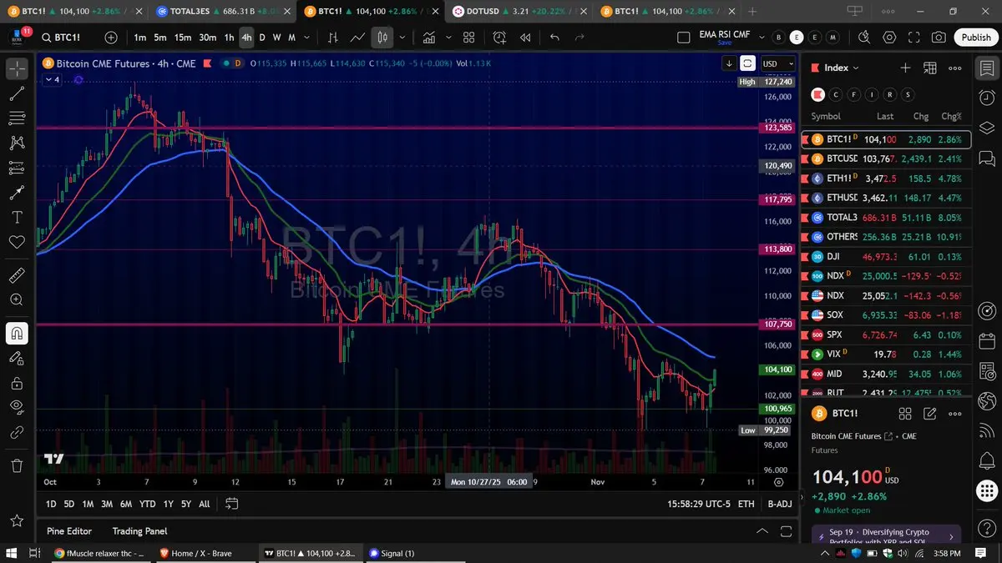Switch to the 1h timeframe
The height and width of the screenshot is (563, 1002).
coord(229,38)
